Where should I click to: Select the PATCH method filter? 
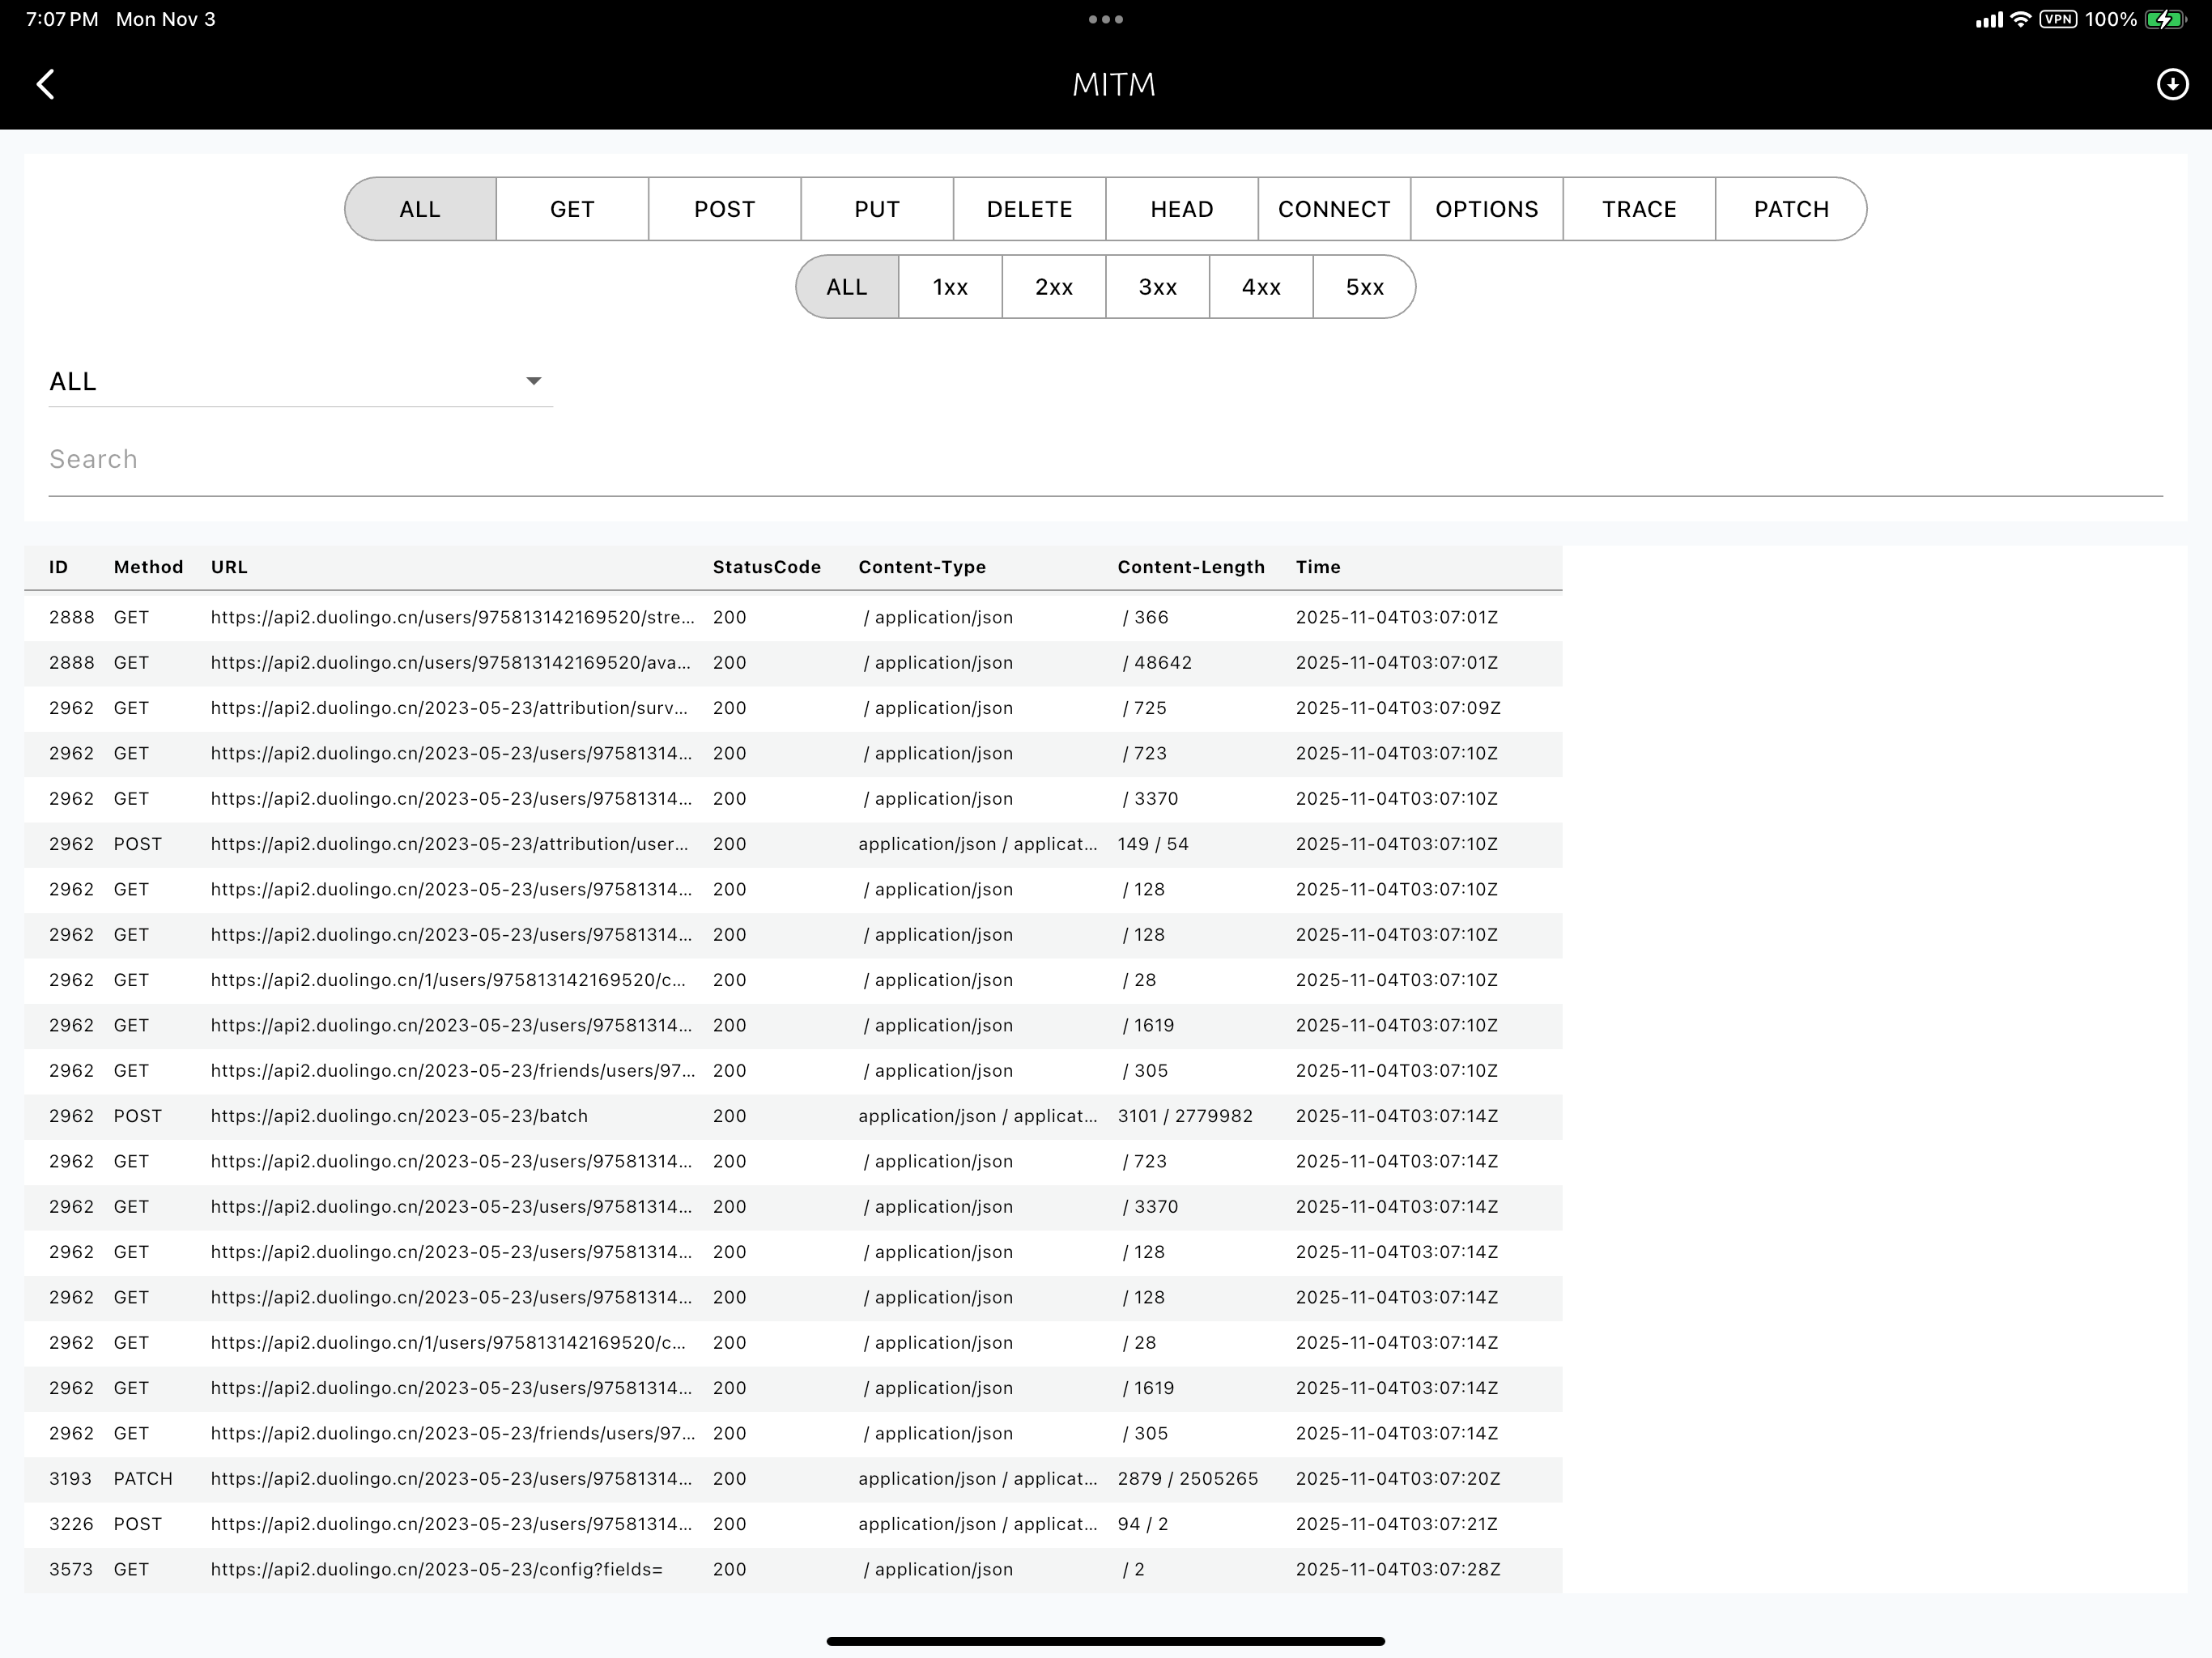coord(1789,209)
